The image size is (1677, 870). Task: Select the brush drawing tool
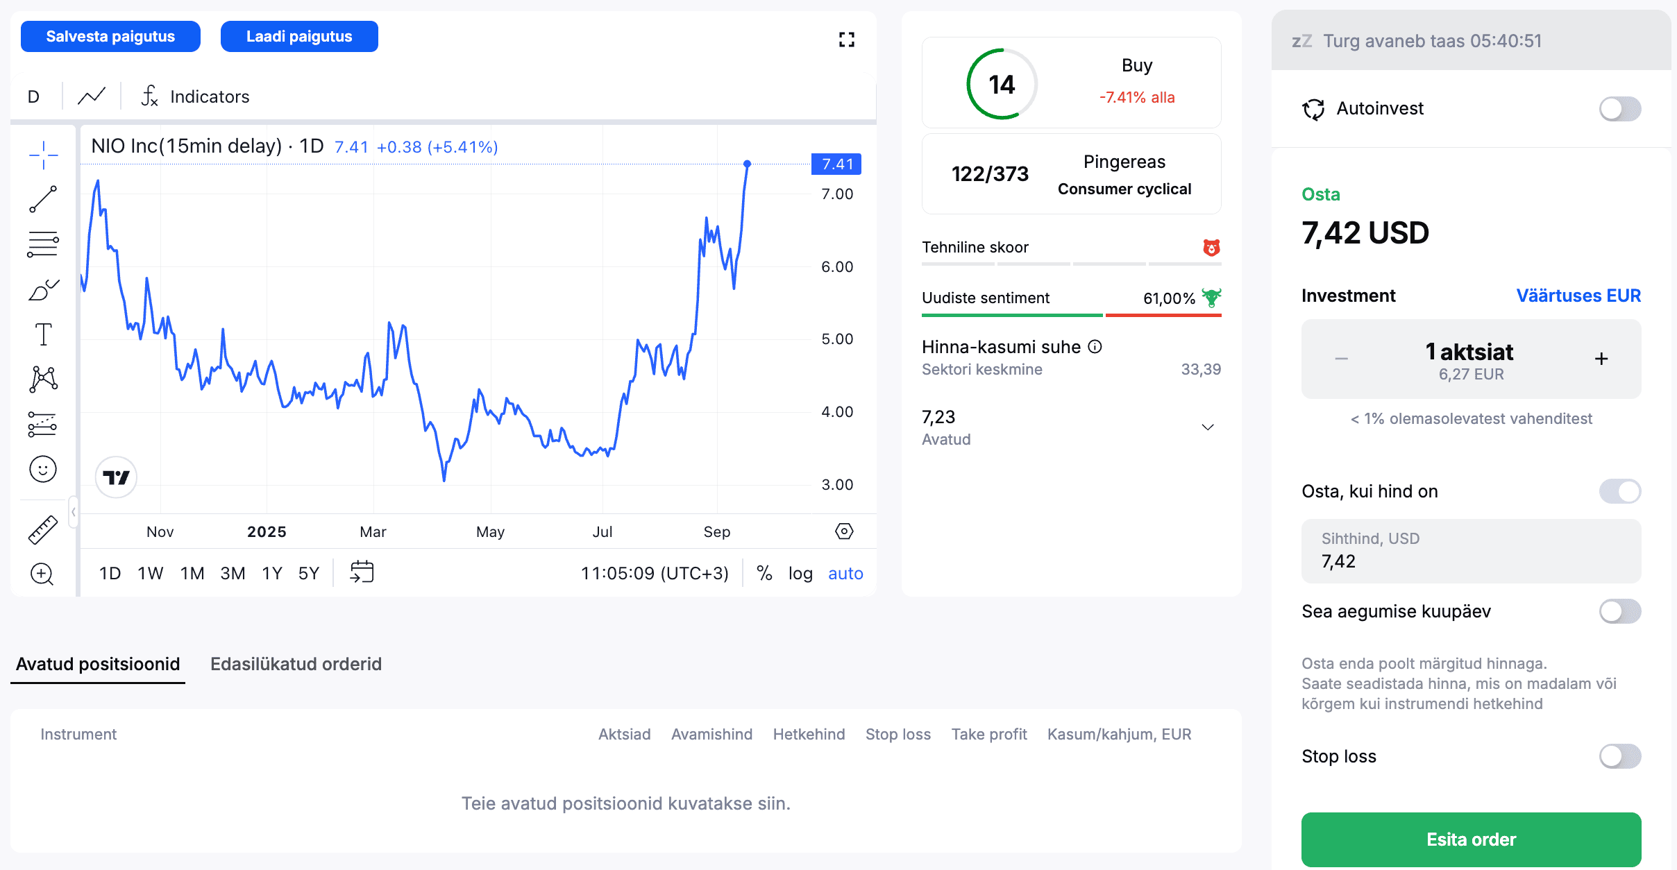tap(43, 289)
